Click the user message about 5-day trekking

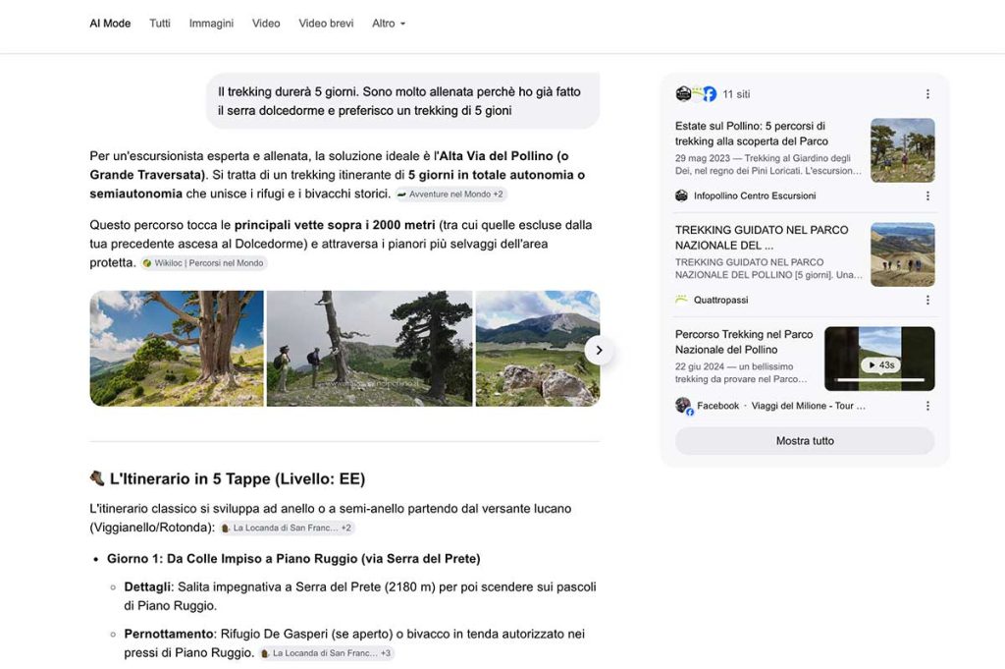pos(402,101)
